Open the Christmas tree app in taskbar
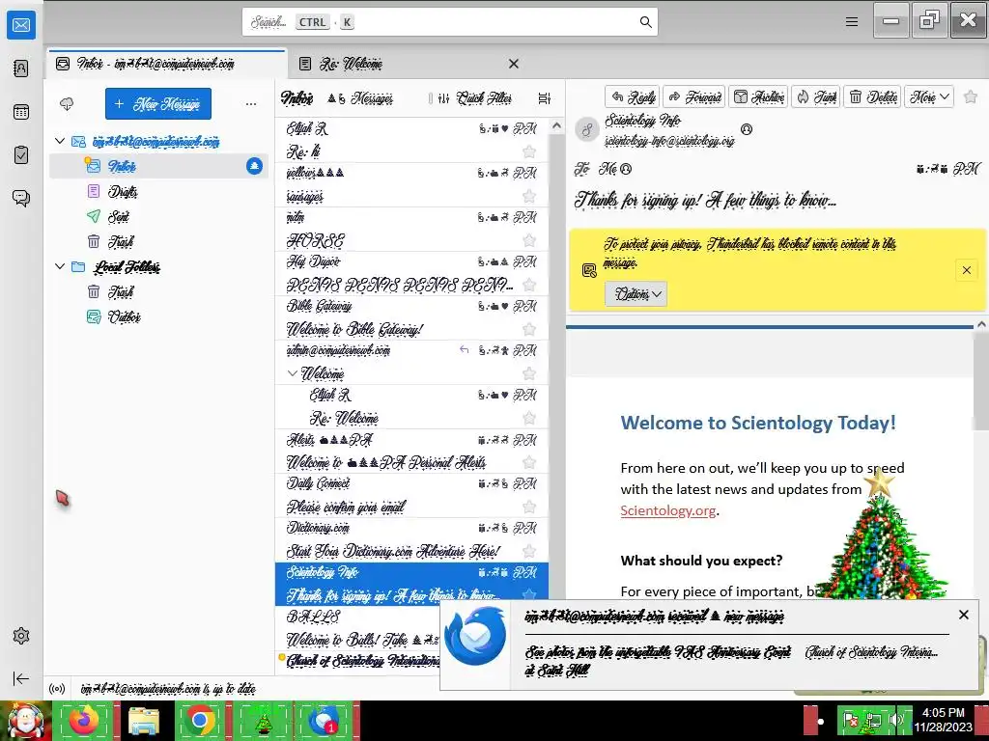989x741 pixels. 263,720
